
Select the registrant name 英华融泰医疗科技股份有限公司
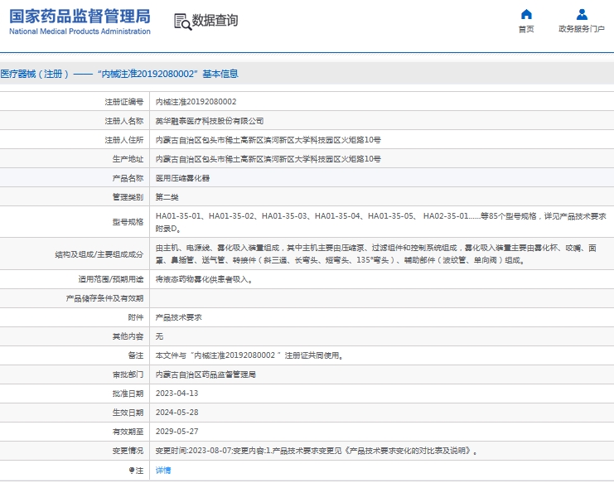pyautogui.click(x=210, y=121)
